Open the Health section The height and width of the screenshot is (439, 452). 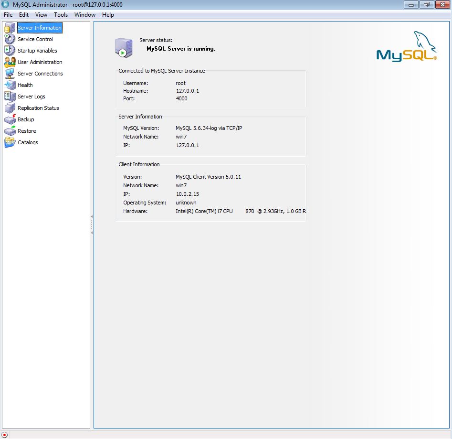tap(25, 85)
